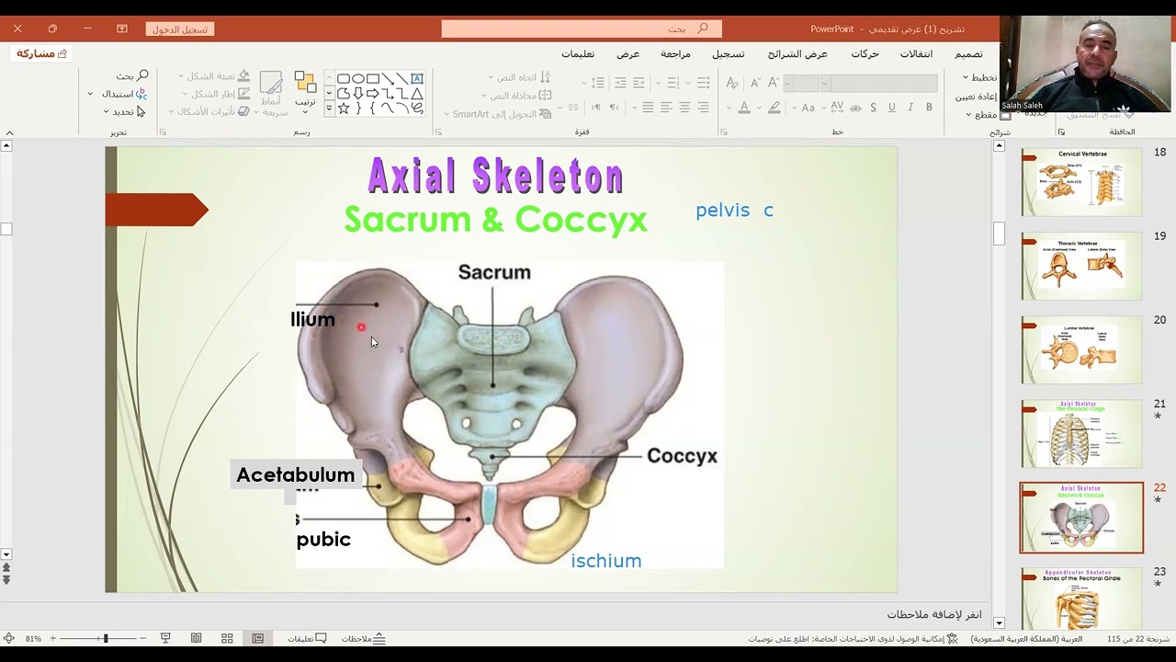Switch to Normal view in status bar
Screen dimensions: 1176x662
(x=258, y=638)
